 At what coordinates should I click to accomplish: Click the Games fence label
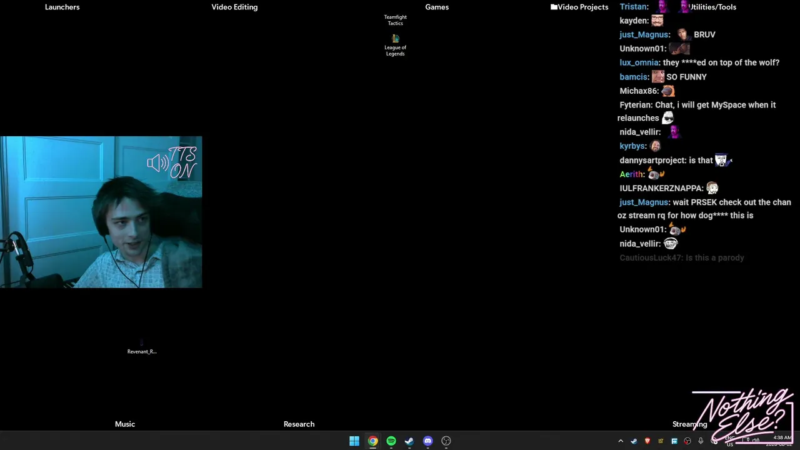click(437, 7)
